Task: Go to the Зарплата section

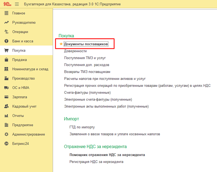Action: pos(19,97)
